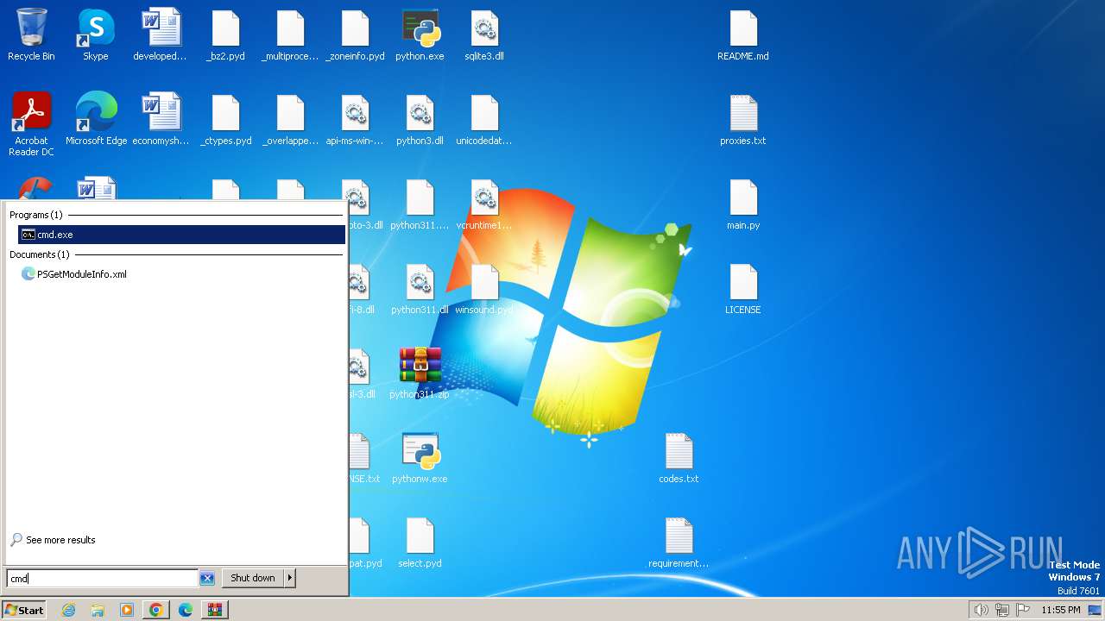
Task: Open the 'economysh...' Word document
Action: click(x=161, y=120)
